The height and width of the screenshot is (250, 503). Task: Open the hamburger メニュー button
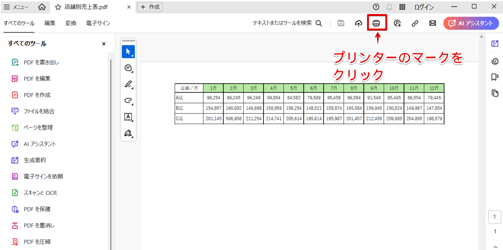coord(15,7)
